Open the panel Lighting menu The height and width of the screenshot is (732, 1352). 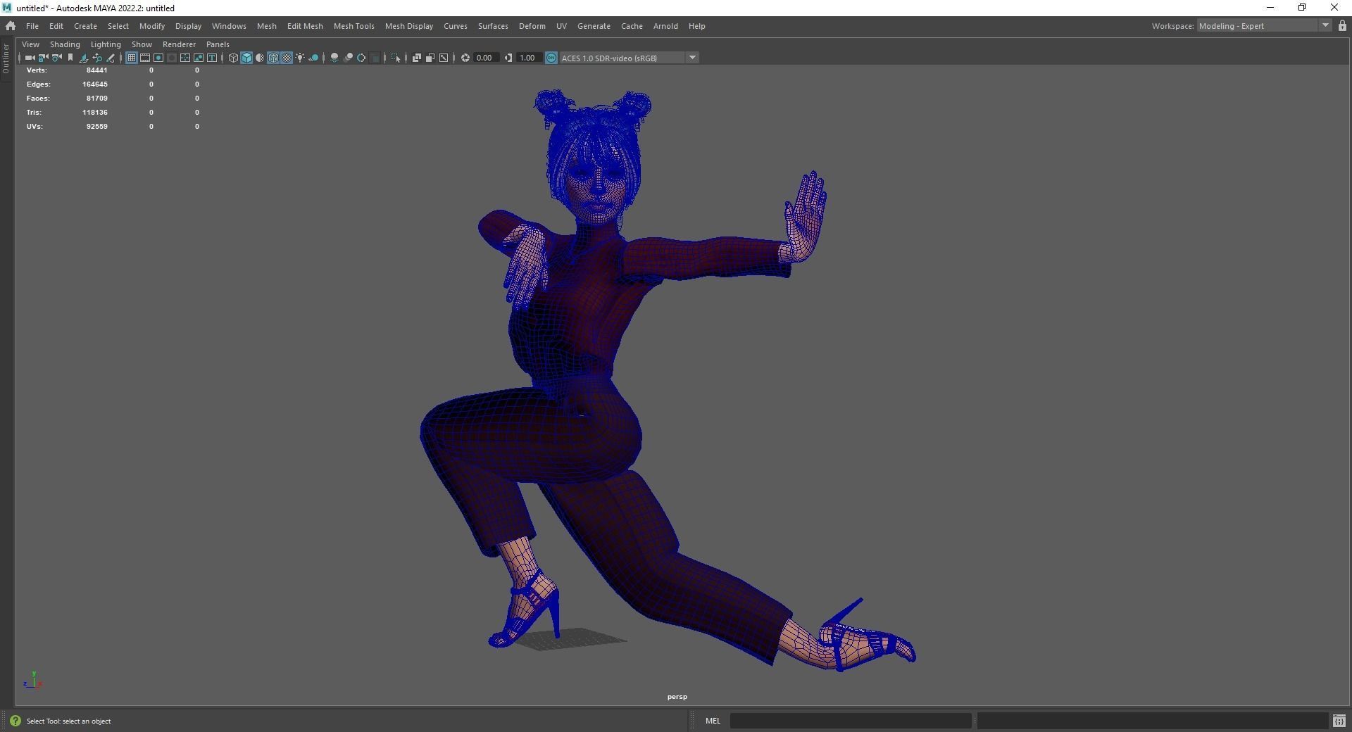[x=106, y=44]
